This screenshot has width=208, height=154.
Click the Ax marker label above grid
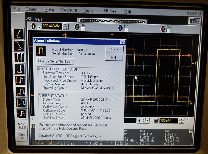65,35
